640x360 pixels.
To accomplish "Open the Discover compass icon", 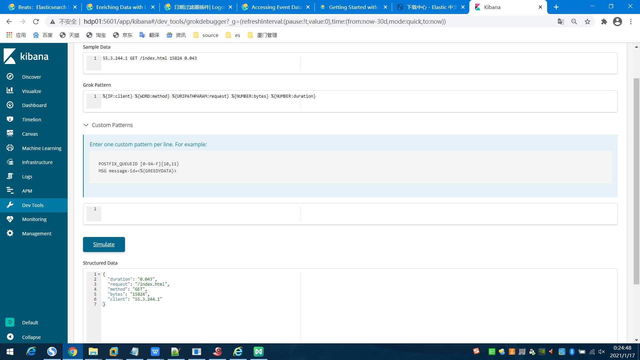I will [x=10, y=77].
